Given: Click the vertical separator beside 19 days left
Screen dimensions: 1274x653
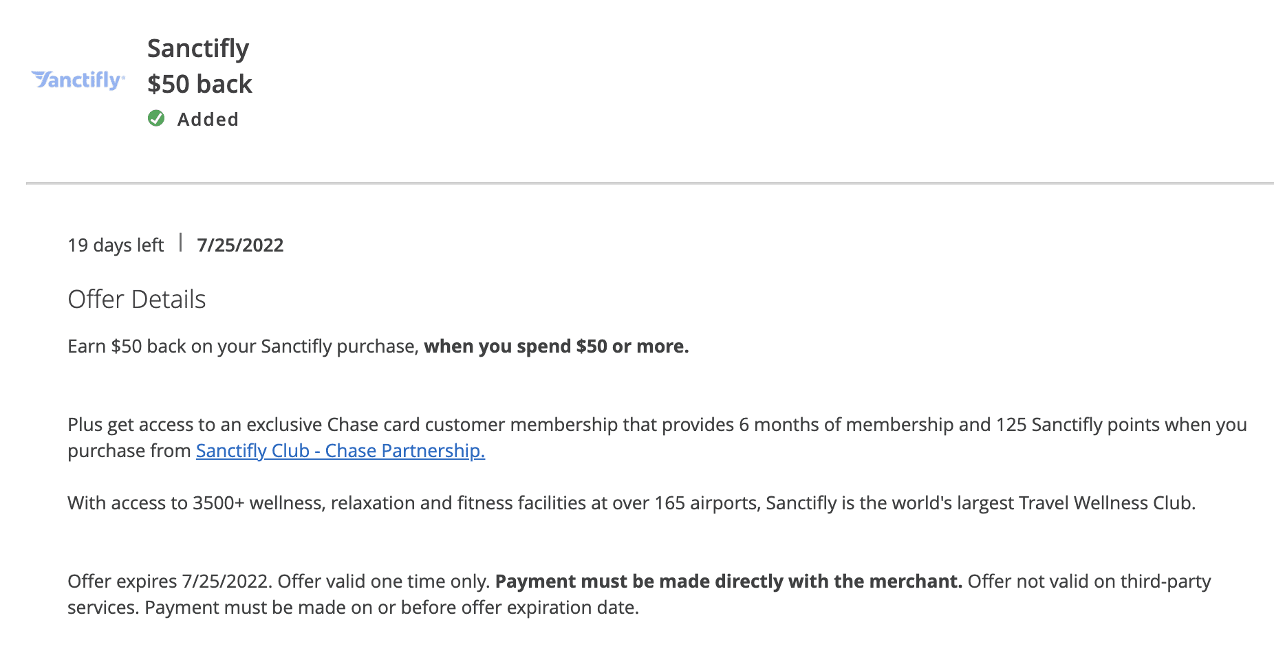Looking at the screenshot, I should (180, 243).
